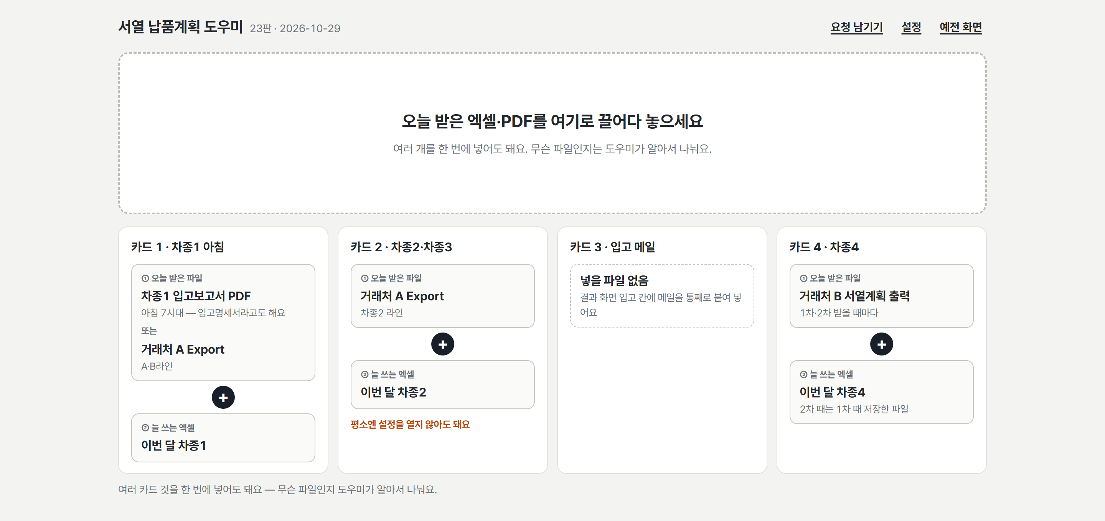Click the file drop zone heading
Image resolution: width=1105 pixels, height=521 pixels.
[552, 121]
